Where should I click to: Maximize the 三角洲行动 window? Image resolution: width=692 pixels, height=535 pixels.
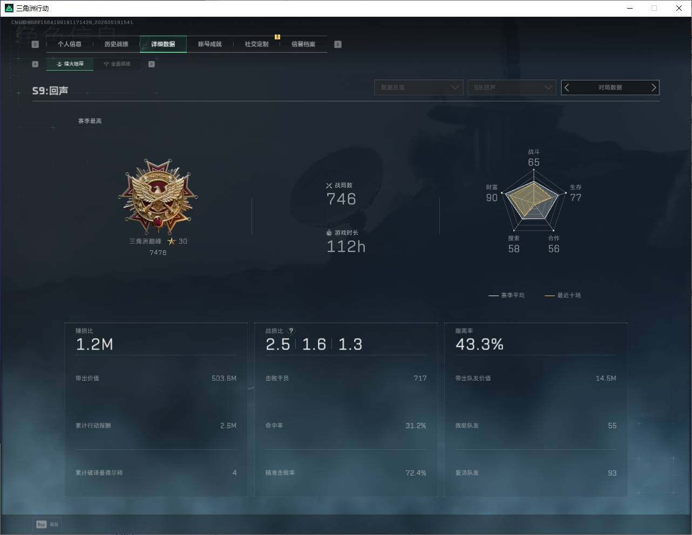654,8
